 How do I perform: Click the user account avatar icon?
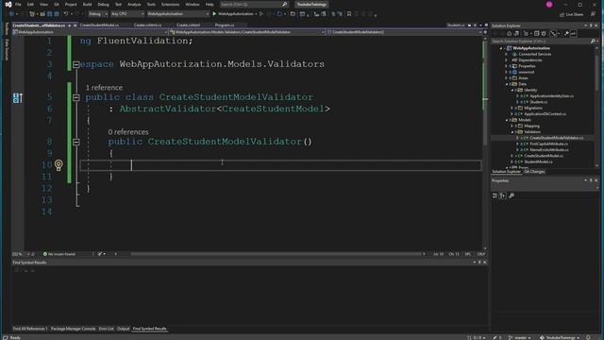pos(549,5)
